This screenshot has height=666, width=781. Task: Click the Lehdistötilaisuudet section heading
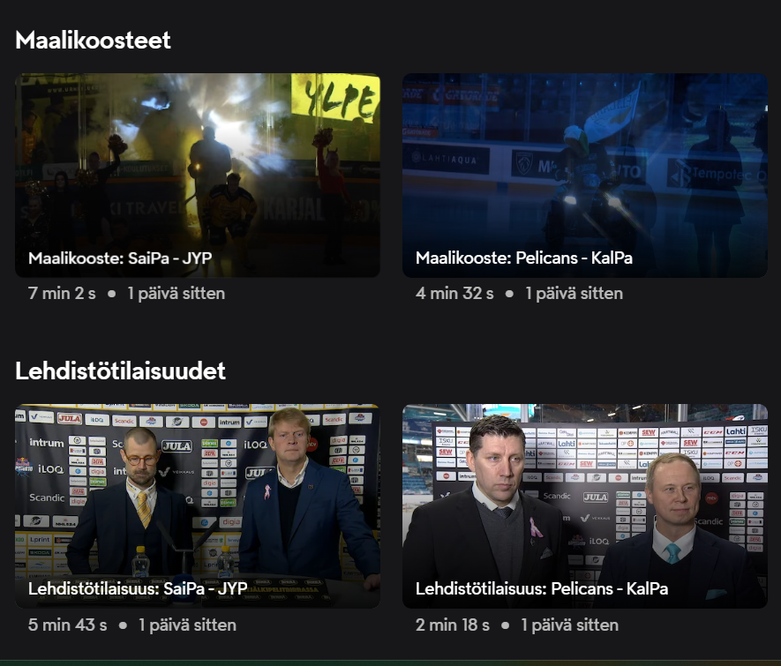(x=120, y=371)
